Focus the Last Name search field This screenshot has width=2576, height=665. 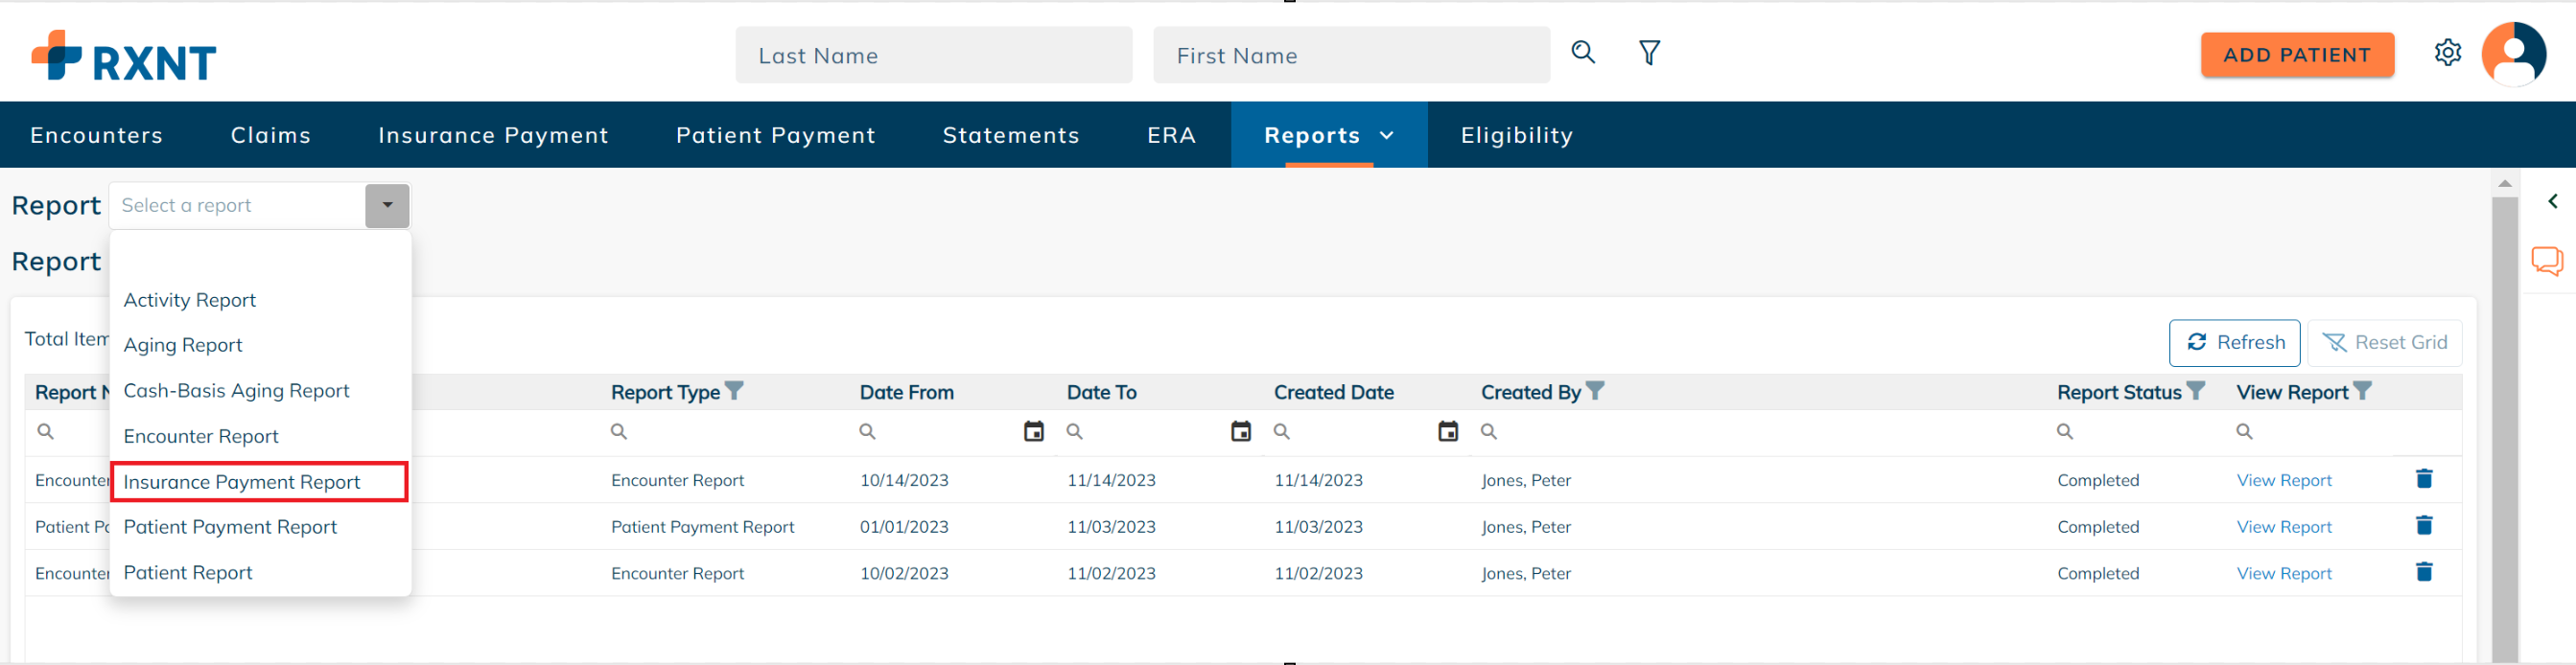pyautogui.click(x=933, y=56)
